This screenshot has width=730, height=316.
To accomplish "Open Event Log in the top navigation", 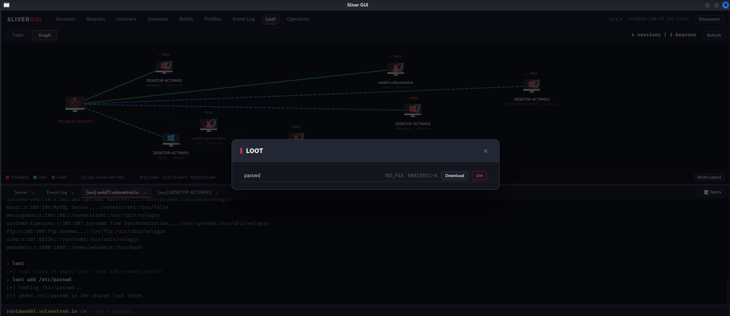I will pos(243,19).
